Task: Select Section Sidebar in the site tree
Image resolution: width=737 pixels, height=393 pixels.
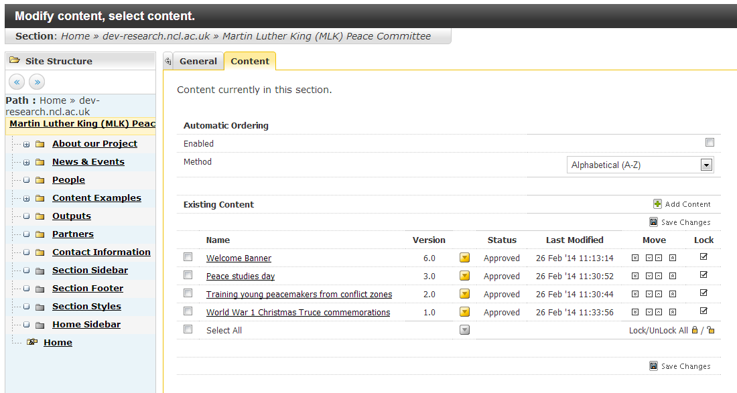Action: pyautogui.click(x=90, y=270)
